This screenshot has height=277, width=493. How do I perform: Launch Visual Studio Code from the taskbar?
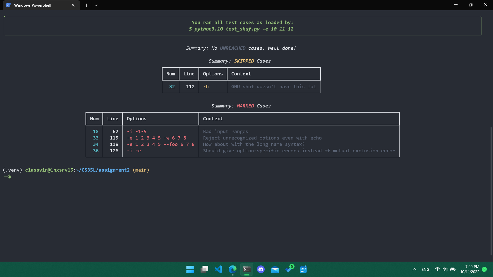[219, 269]
